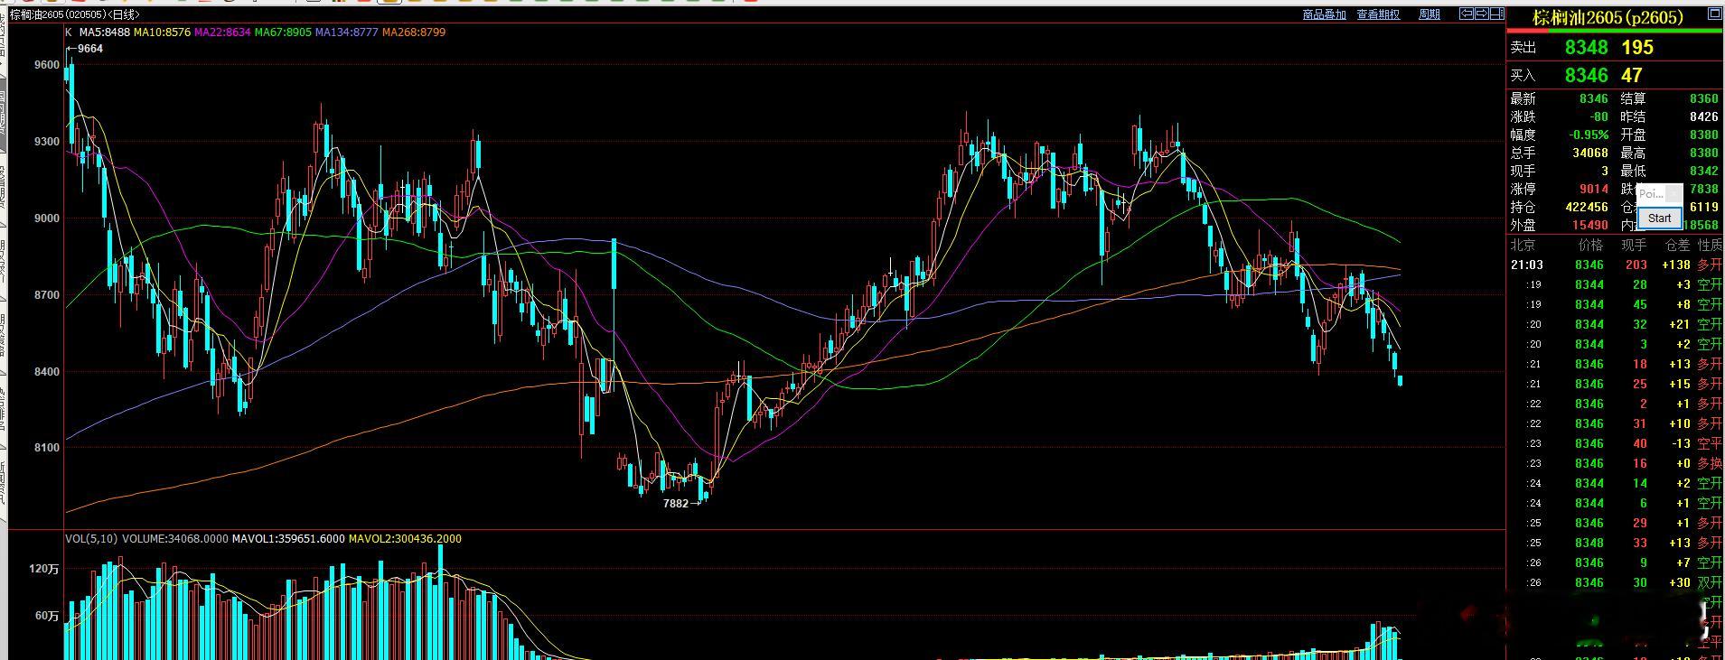Click the quote title 棕榈油2605(p2605)
The width and height of the screenshot is (1725, 660).
coord(1608,17)
